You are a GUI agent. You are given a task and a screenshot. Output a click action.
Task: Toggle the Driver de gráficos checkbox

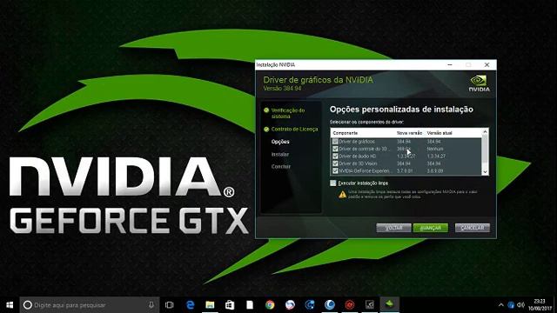(x=335, y=141)
